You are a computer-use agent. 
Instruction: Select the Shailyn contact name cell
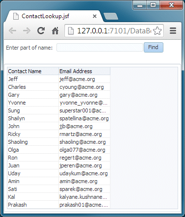[33, 118]
